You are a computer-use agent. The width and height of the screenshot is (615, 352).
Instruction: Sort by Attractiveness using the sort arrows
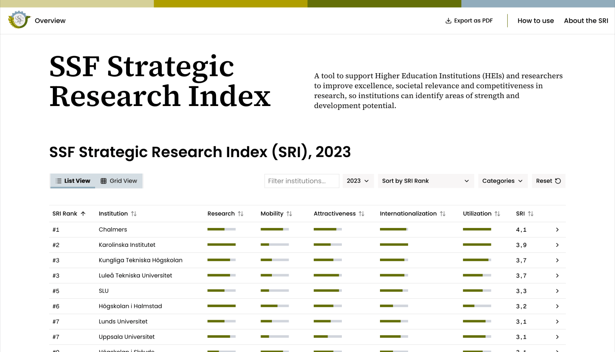pyautogui.click(x=362, y=214)
